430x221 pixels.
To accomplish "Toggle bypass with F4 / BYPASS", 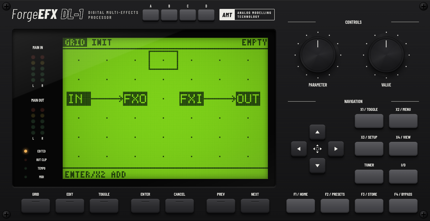I will click(403, 206).
